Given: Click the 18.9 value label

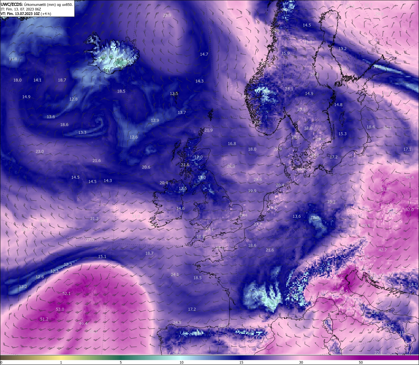Looking at the screenshot, I should [201, 236].
